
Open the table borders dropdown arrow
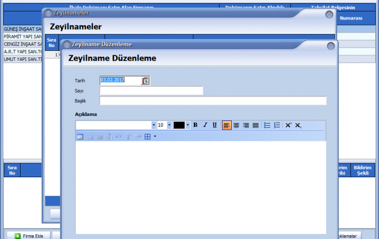(x=155, y=137)
